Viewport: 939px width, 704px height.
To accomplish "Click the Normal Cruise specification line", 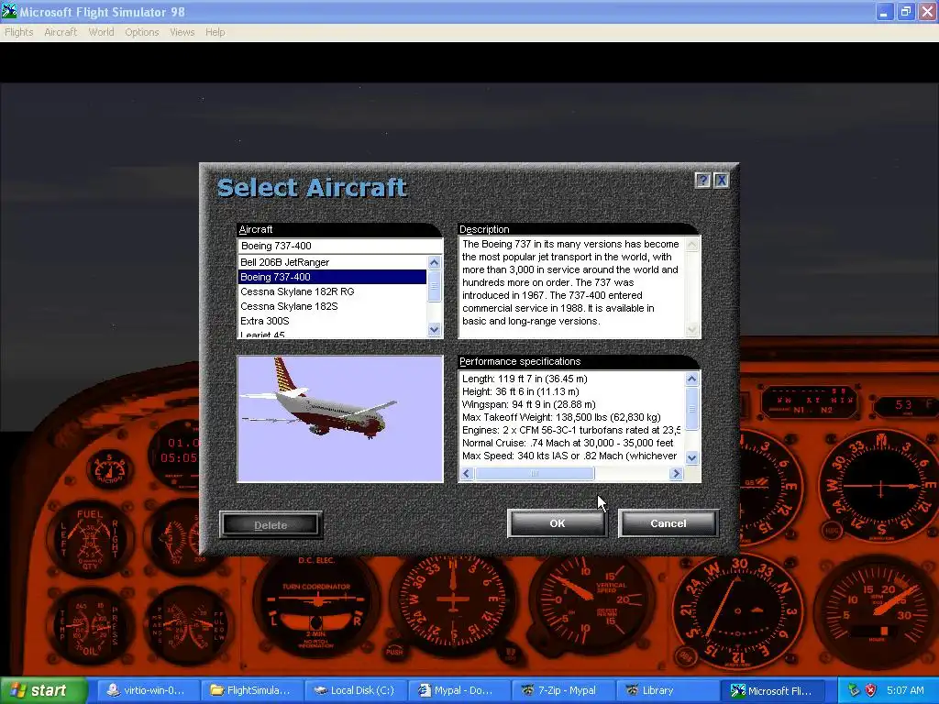I will [x=568, y=443].
